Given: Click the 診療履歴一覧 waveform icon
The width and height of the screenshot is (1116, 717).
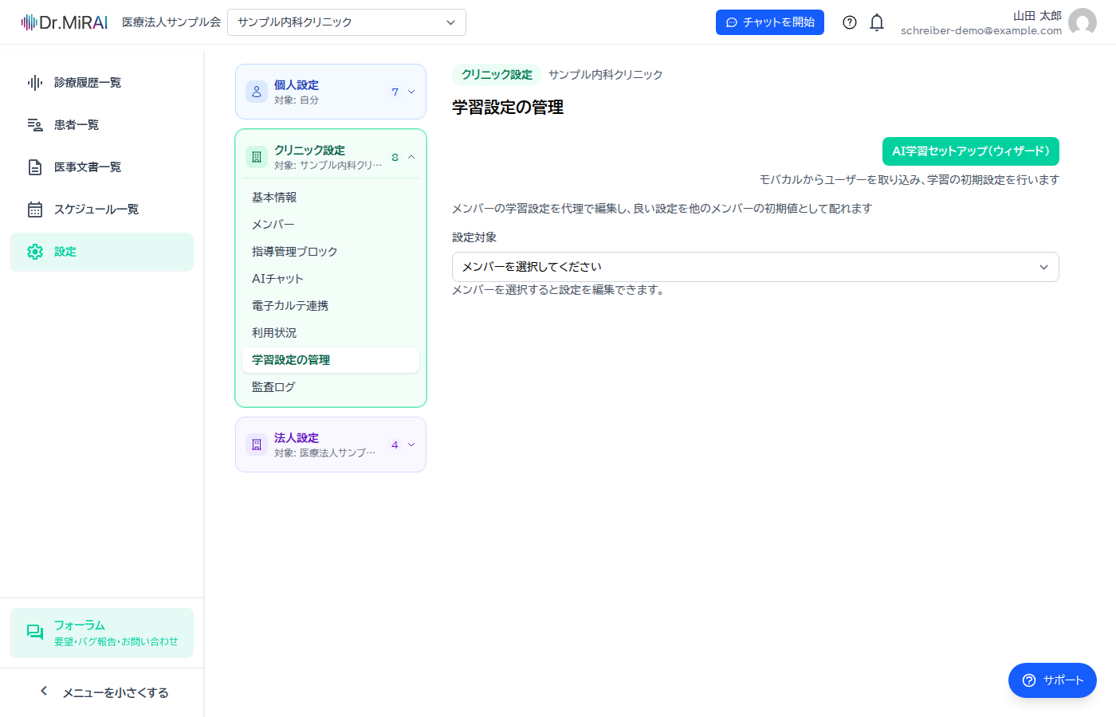Looking at the screenshot, I should click(35, 83).
